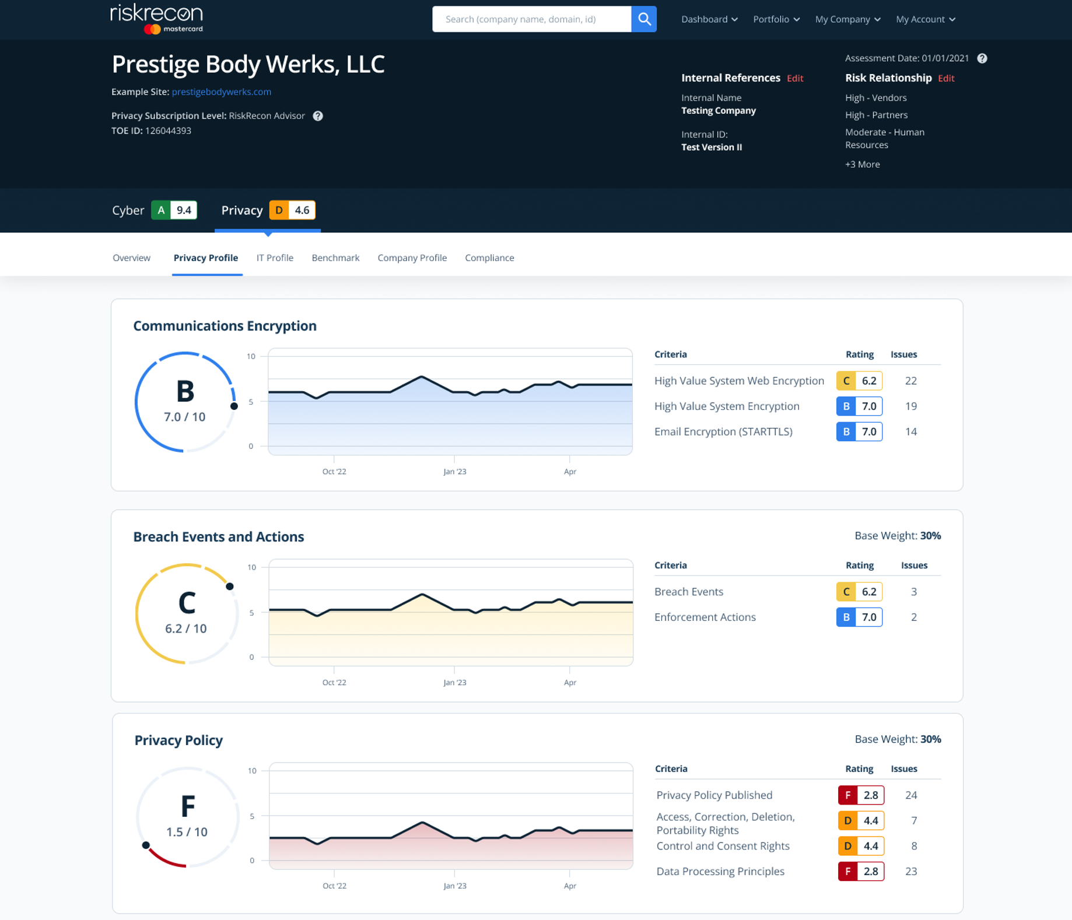Click Breach Events Base Weight 30% label

point(898,536)
